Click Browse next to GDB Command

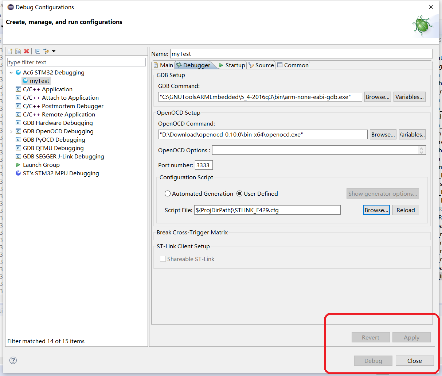(378, 97)
